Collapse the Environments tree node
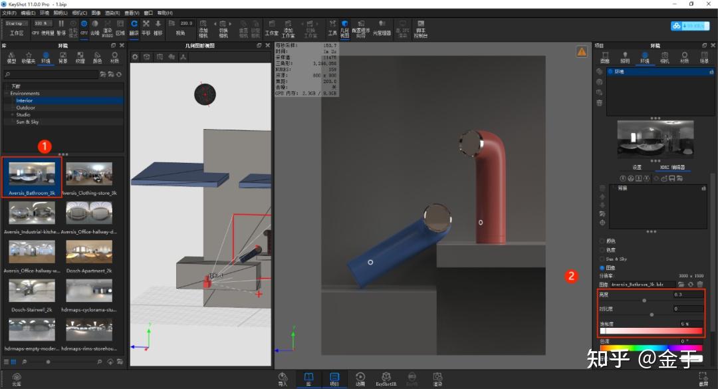The height and width of the screenshot is (389, 718). [x=6, y=94]
